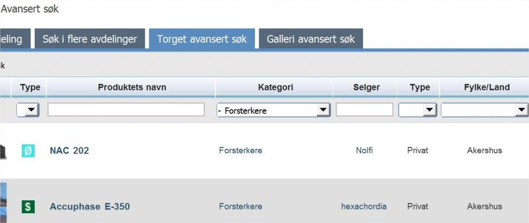Open the NAC 202 listing
The image size is (529, 223).
69,150
